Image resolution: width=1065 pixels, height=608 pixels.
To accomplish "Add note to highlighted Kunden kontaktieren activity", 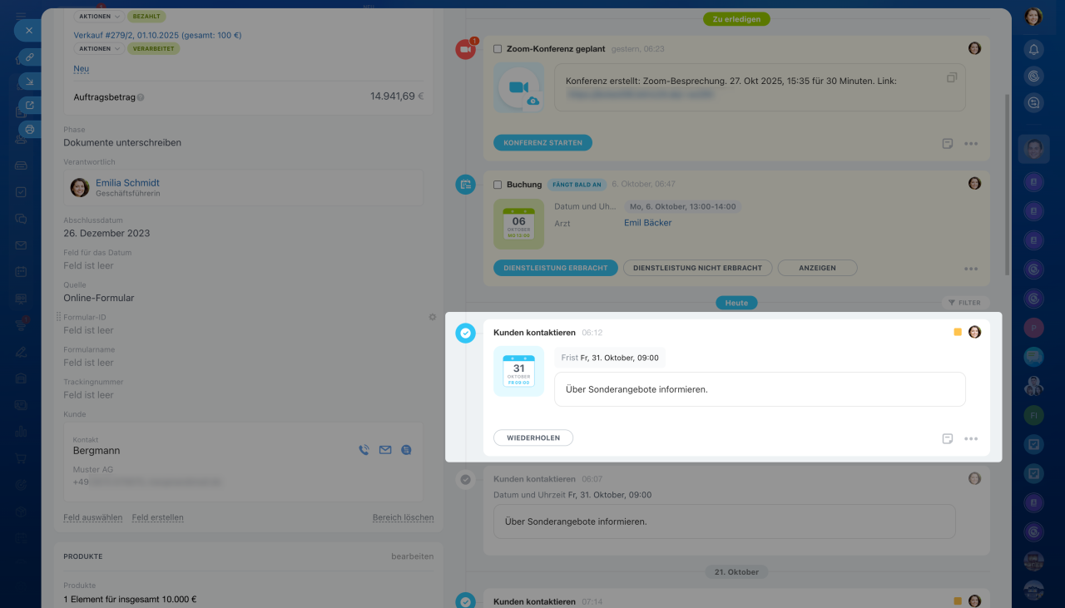I will tap(947, 438).
